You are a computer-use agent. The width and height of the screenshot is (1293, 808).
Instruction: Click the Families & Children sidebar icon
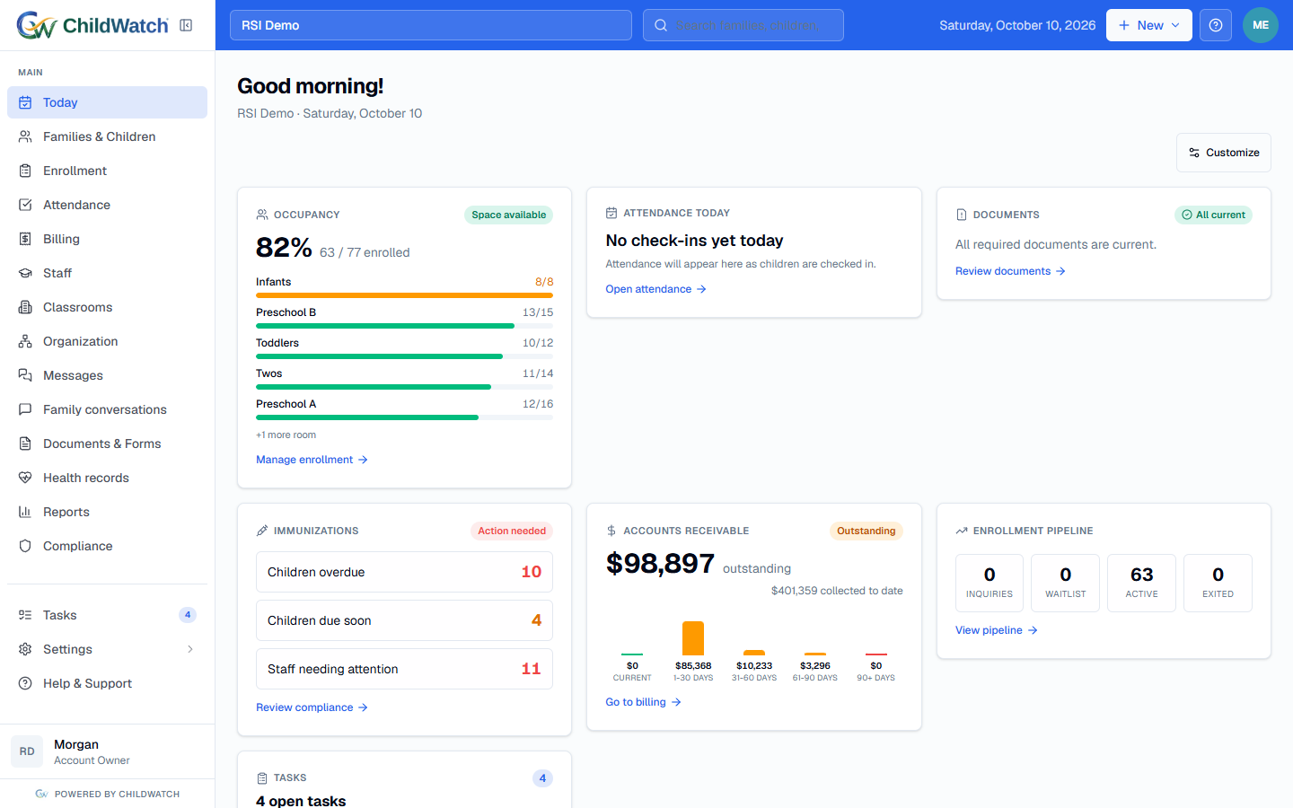[25, 136]
